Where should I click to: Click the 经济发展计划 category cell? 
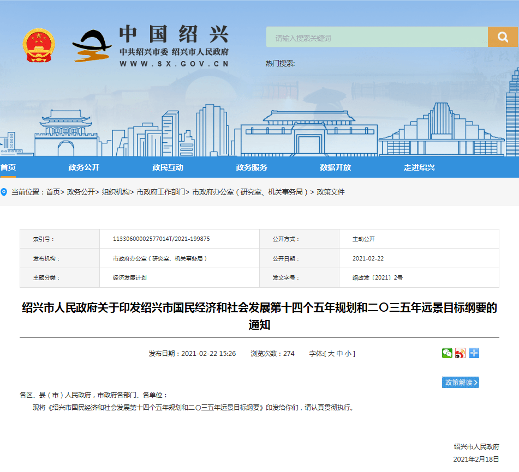180,277
